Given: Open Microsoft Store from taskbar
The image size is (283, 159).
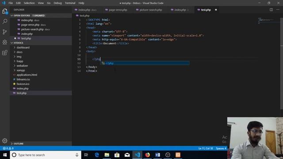Looking at the screenshot, I should pos(117,155).
